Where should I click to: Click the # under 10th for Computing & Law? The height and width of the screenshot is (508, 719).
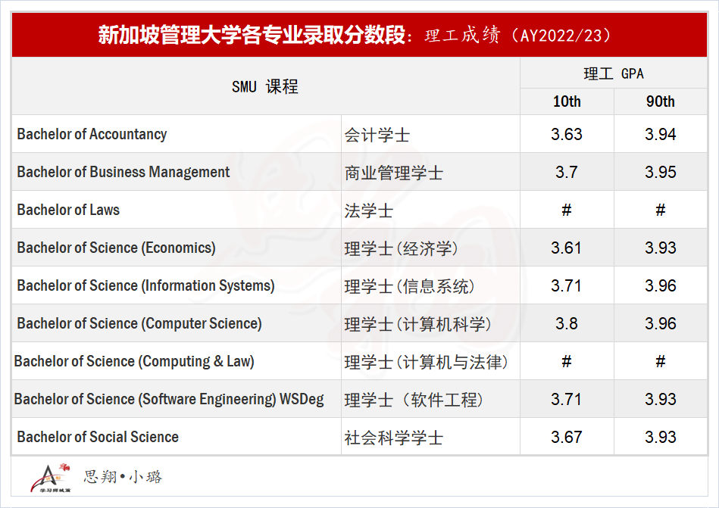567,361
